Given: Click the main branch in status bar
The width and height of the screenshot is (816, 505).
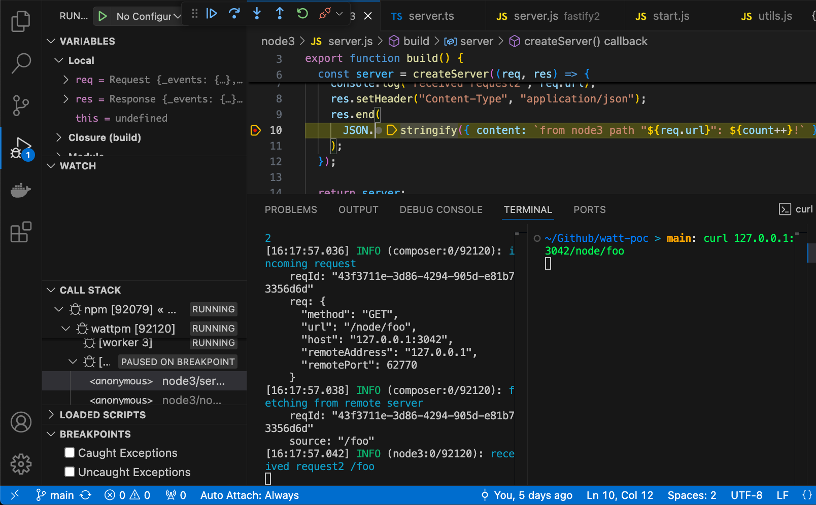Looking at the screenshot, I should coord(55,495).
